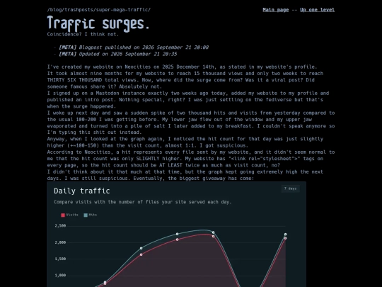Toggle the Visits legend red swatch
382x287 pixels.
tap(63, 215)
